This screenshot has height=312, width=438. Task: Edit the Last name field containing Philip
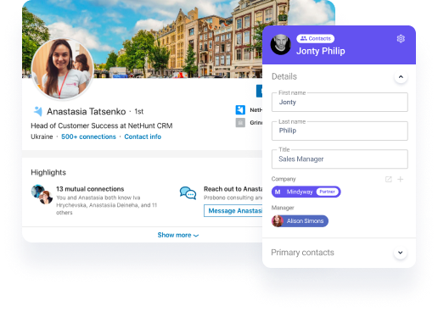[340, 131]
